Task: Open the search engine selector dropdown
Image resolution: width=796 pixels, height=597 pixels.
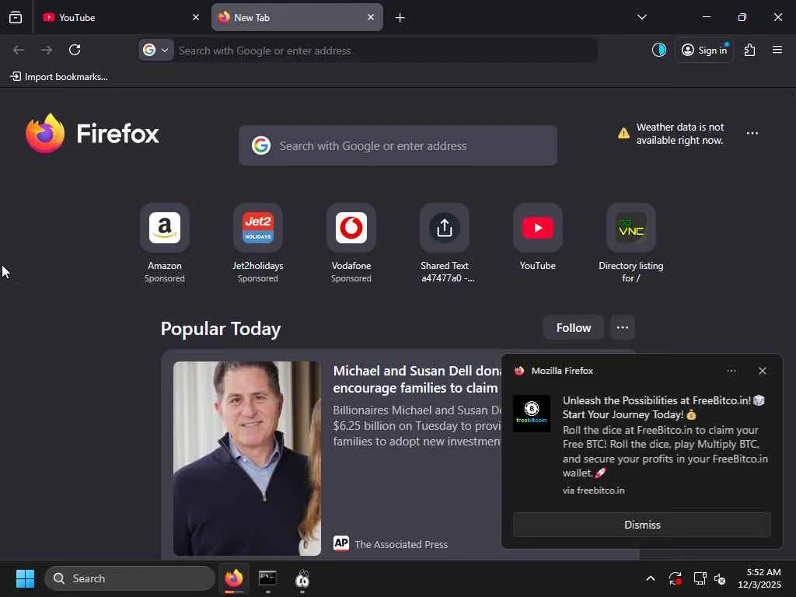Action: coord(155,51)
